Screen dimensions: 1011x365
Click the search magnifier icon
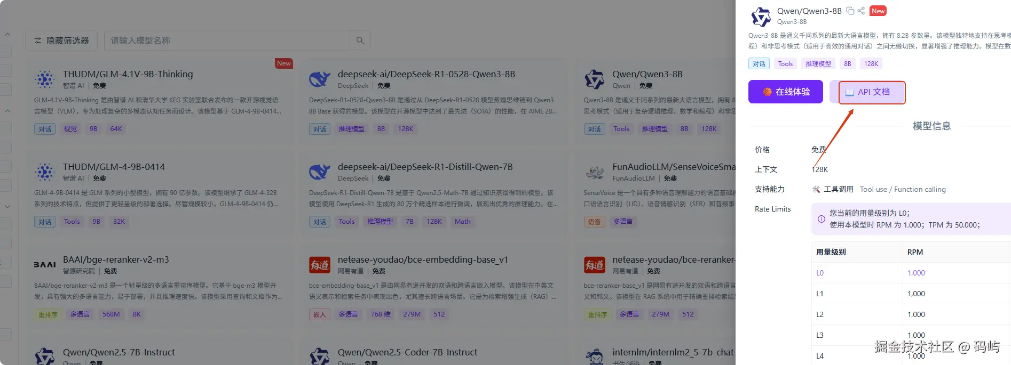[x=360, y=40]
